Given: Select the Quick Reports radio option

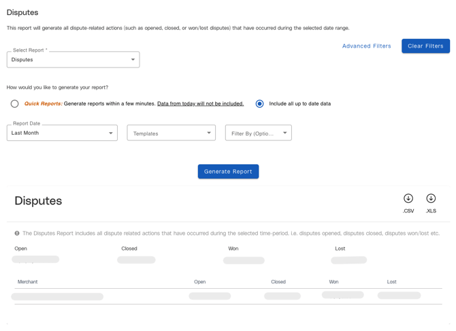Looking at the screenshot, I should pyautogui.click(x=14, y=104).
